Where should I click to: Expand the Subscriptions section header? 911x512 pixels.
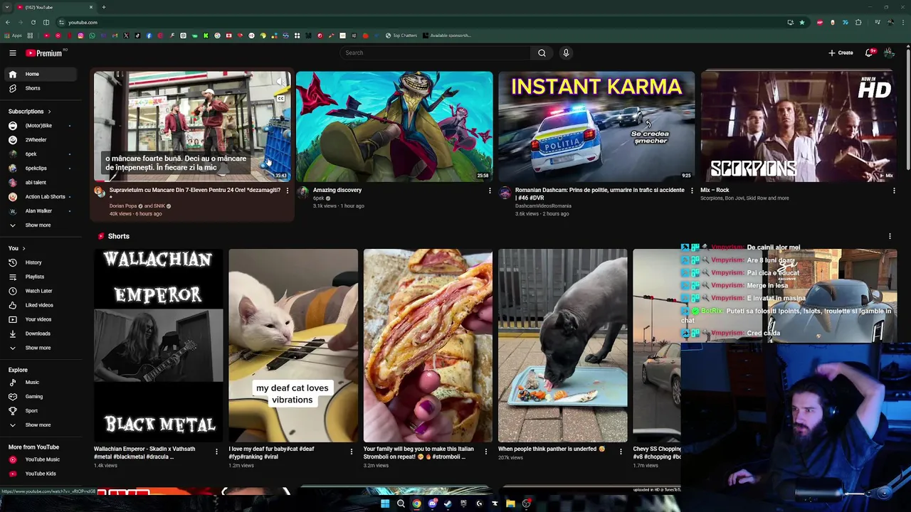pos(29,111)
